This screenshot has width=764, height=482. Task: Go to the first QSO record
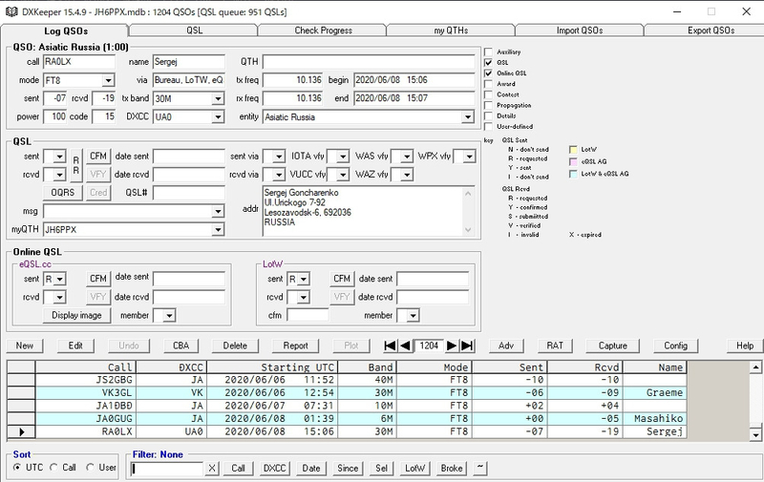click(390, 346)
